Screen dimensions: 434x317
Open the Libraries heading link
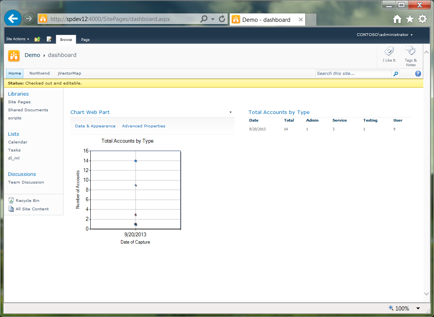coord(18,94)
